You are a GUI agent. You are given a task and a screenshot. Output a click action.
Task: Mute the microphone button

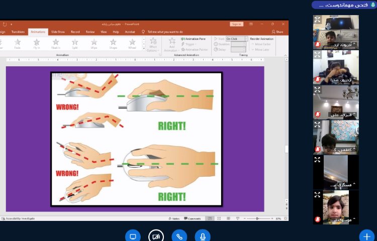point(203,236)
